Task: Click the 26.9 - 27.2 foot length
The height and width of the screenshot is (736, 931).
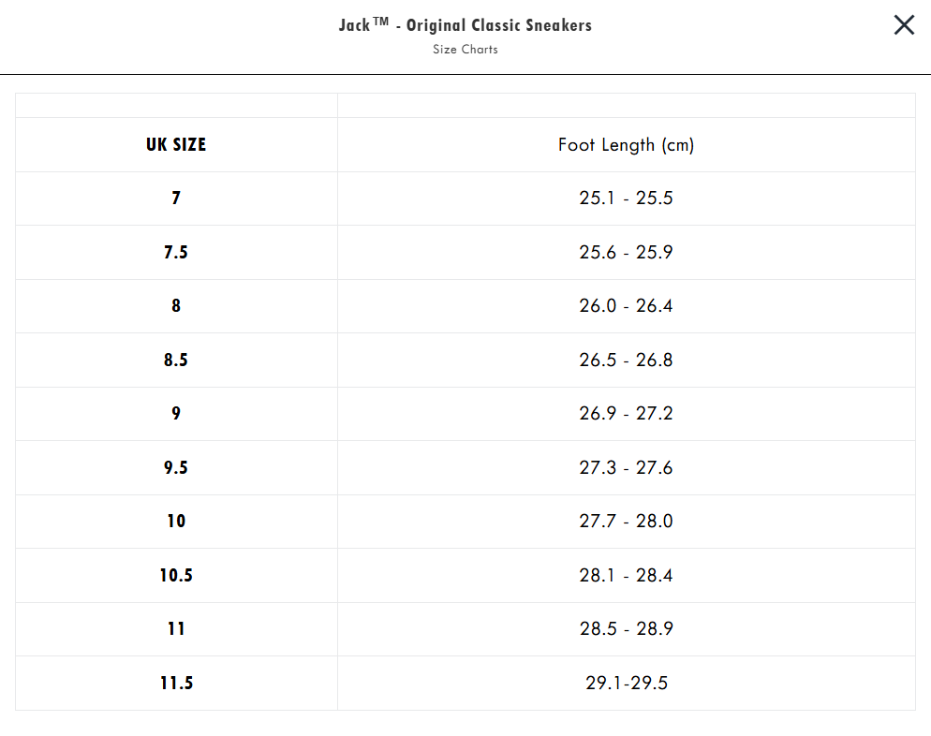Action: (x=626, y=413)
